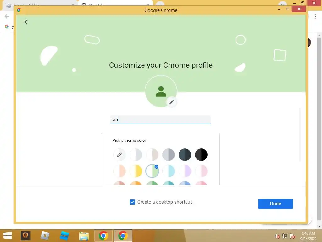Viewport: 322px width, 242px height.
Task: Choose the selected green theme color
Action: (x=152, y=171)
